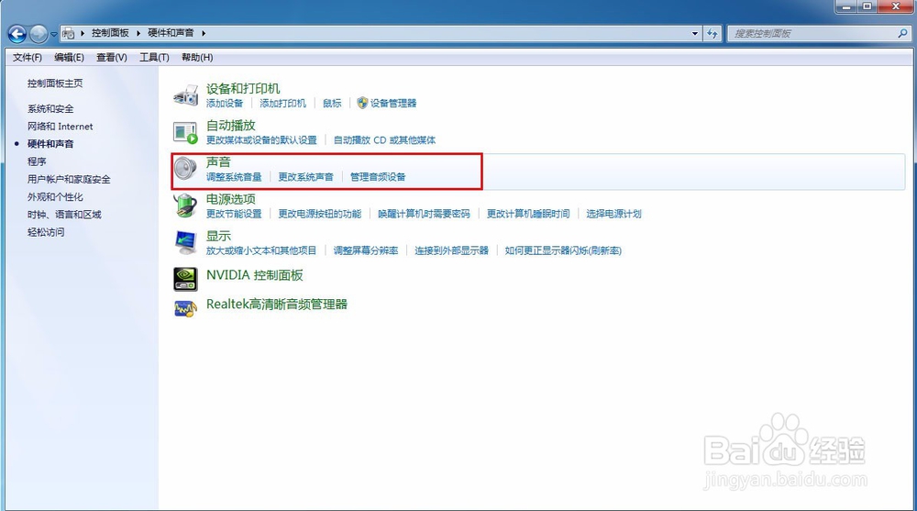Open 时钟、语言和区域 in the sidebar
Viewport: 917px width, 511px height.
point(64,215)
